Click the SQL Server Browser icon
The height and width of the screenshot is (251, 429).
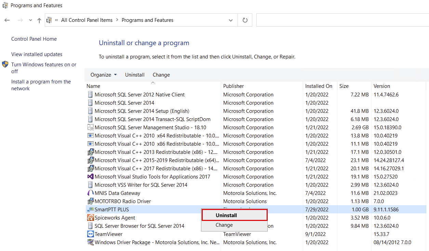click(x=90, y=226)
